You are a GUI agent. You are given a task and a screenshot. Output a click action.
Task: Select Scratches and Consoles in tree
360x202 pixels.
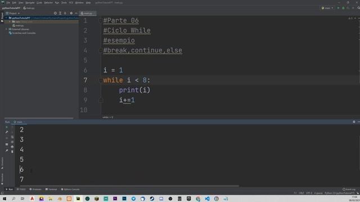[22, 33]
